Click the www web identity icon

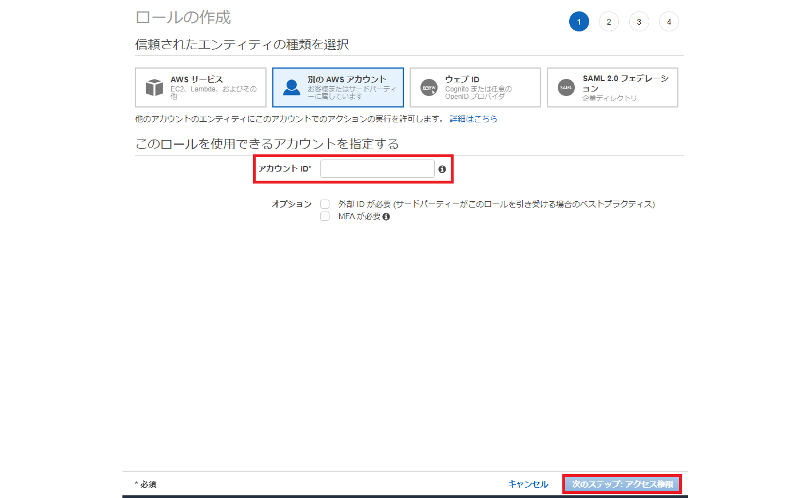tap(429, 87)
